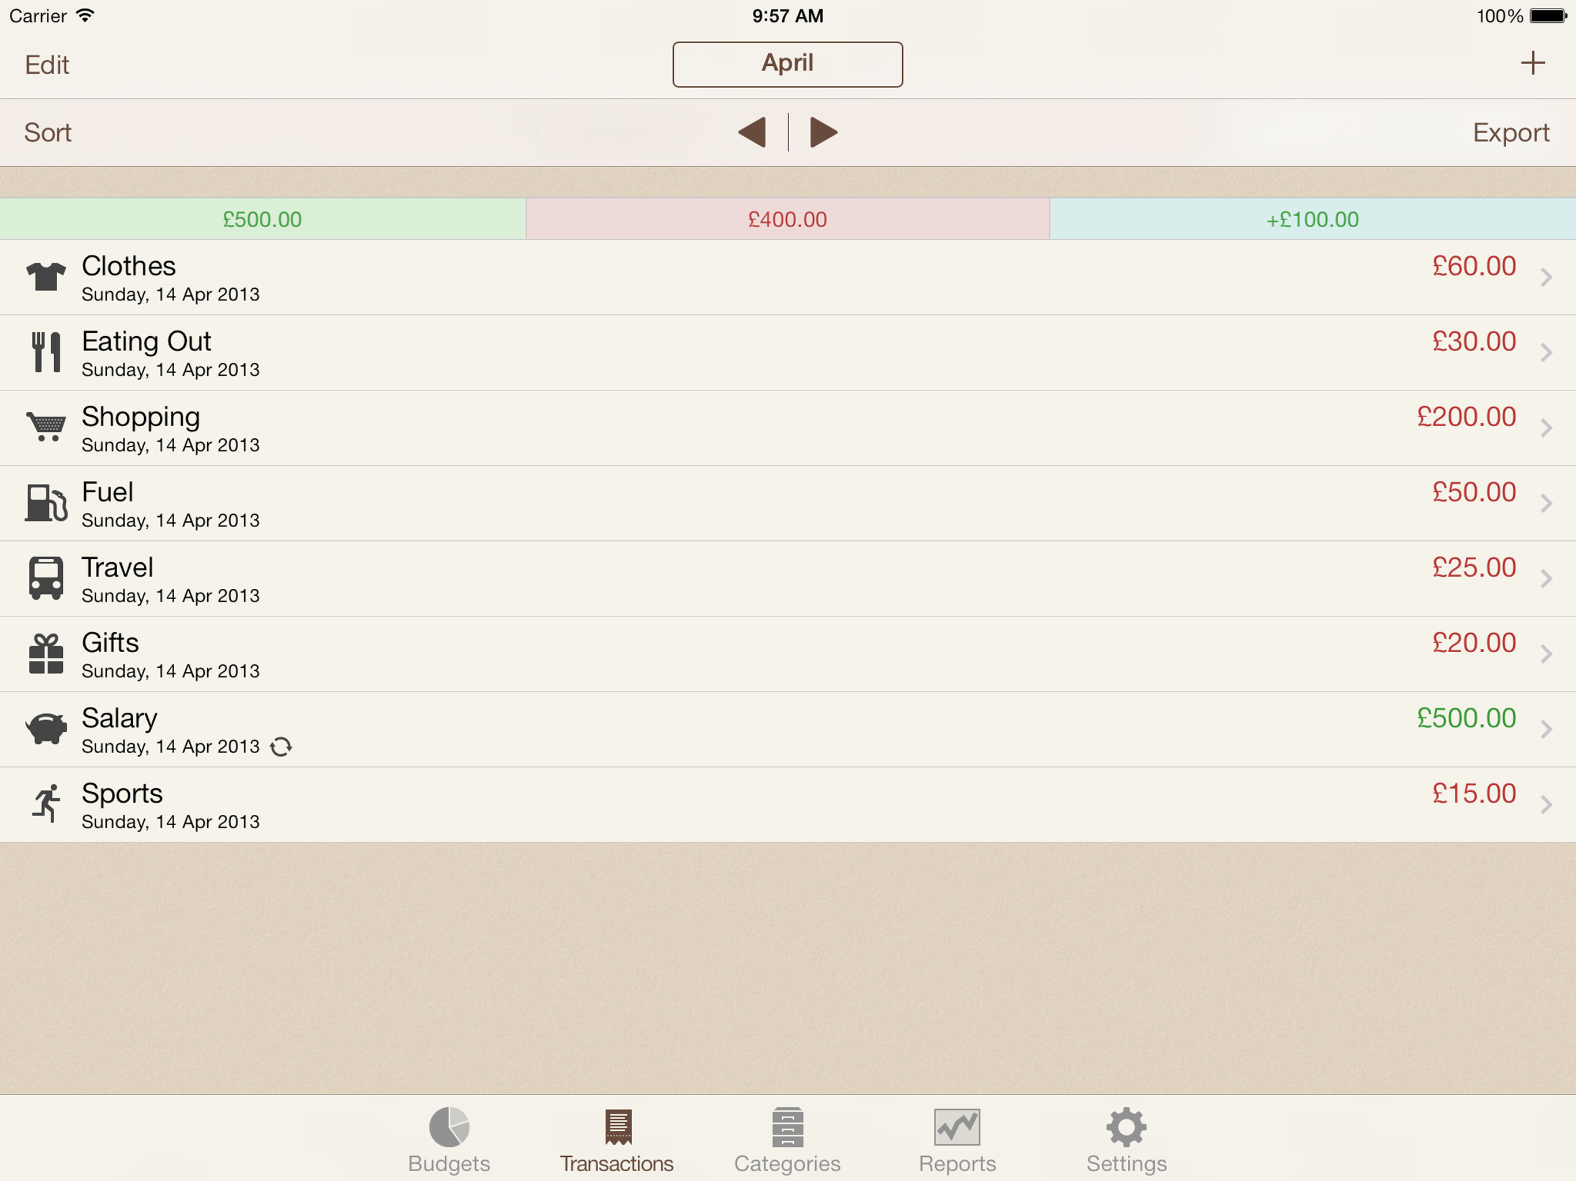Open the April month selector

pyautogui.click(x=787, y=64)
